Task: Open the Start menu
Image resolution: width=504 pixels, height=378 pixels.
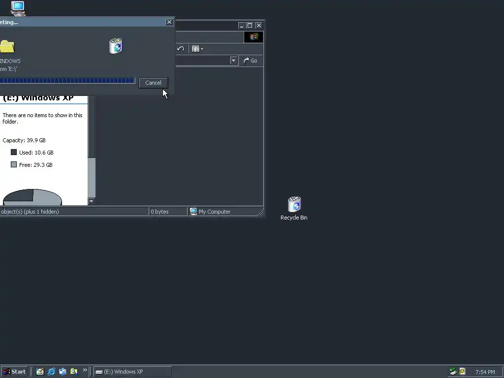Action: (x=15, y=372)
